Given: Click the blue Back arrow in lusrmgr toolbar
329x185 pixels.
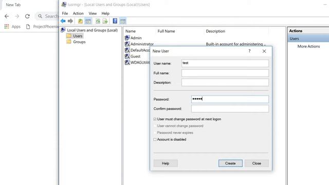Looking at the screenshot, I should point(63,21).
